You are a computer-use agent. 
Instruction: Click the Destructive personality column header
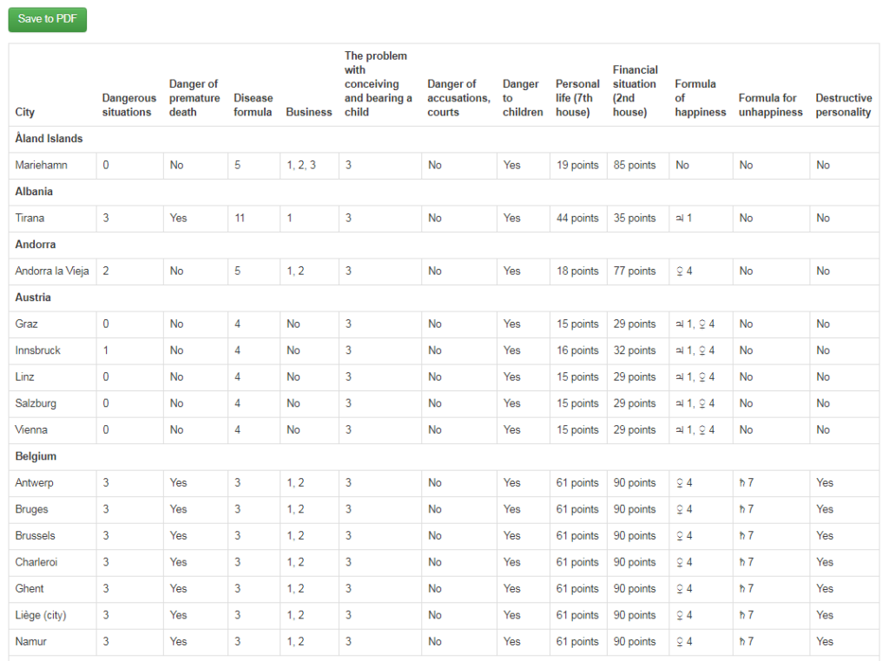click(x=843, y=105)
